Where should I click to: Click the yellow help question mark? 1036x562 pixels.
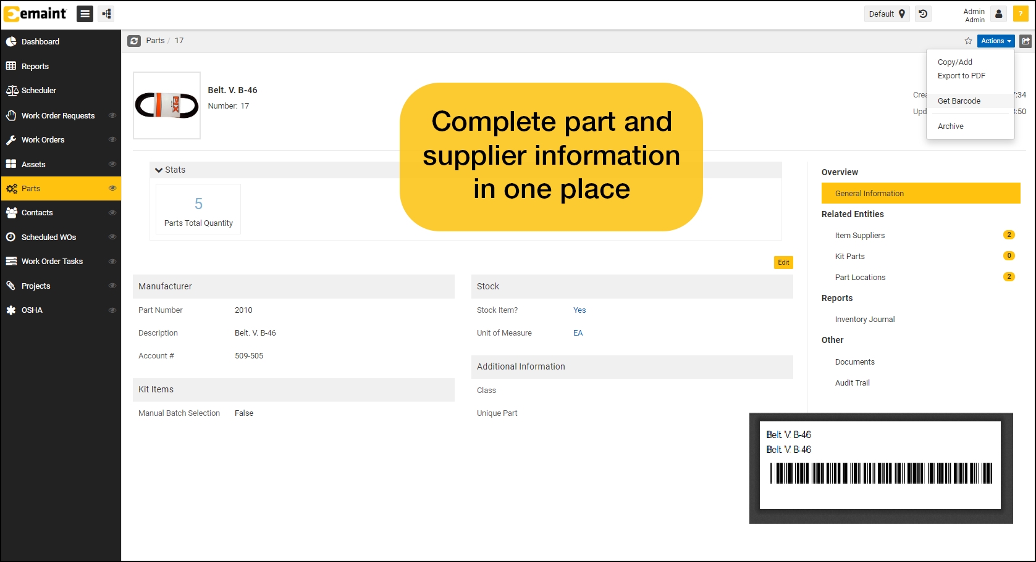(1021, 14)
